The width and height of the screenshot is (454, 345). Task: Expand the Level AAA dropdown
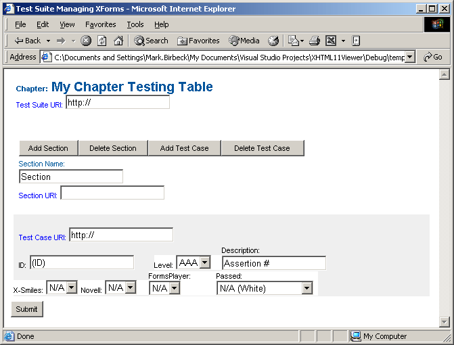coord(204,263)
